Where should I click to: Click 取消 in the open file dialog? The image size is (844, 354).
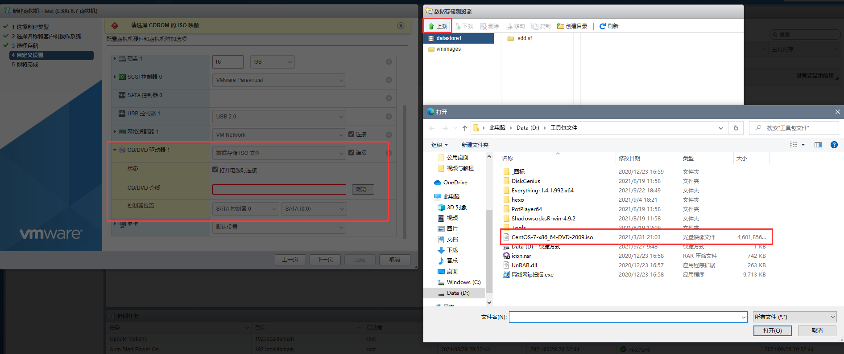(817, 331)
